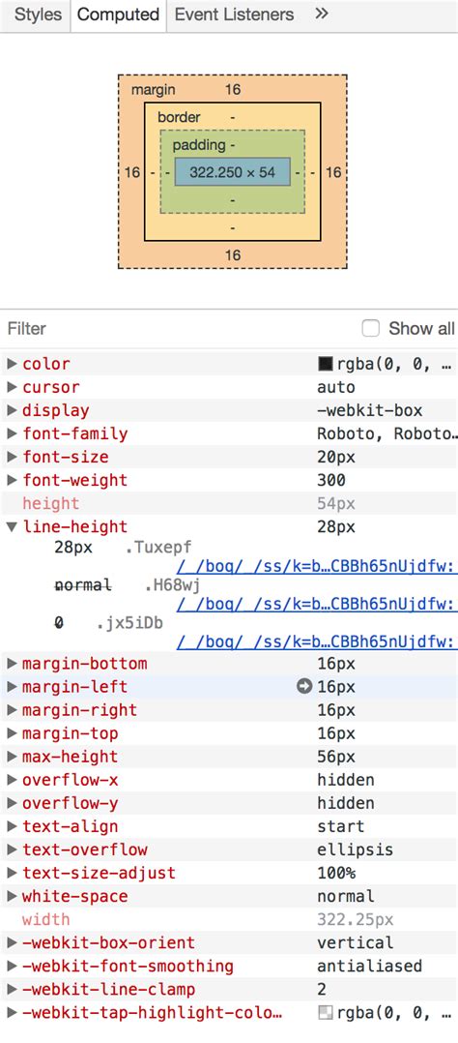The image size is (458, 1043).
Task: Expand the max-height property
Action: 12,757
